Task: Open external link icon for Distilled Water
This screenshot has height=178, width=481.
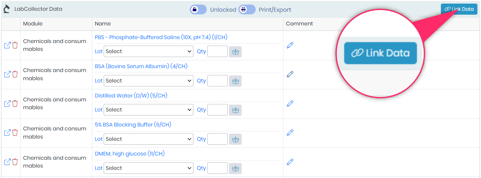Action: (7, 104)
